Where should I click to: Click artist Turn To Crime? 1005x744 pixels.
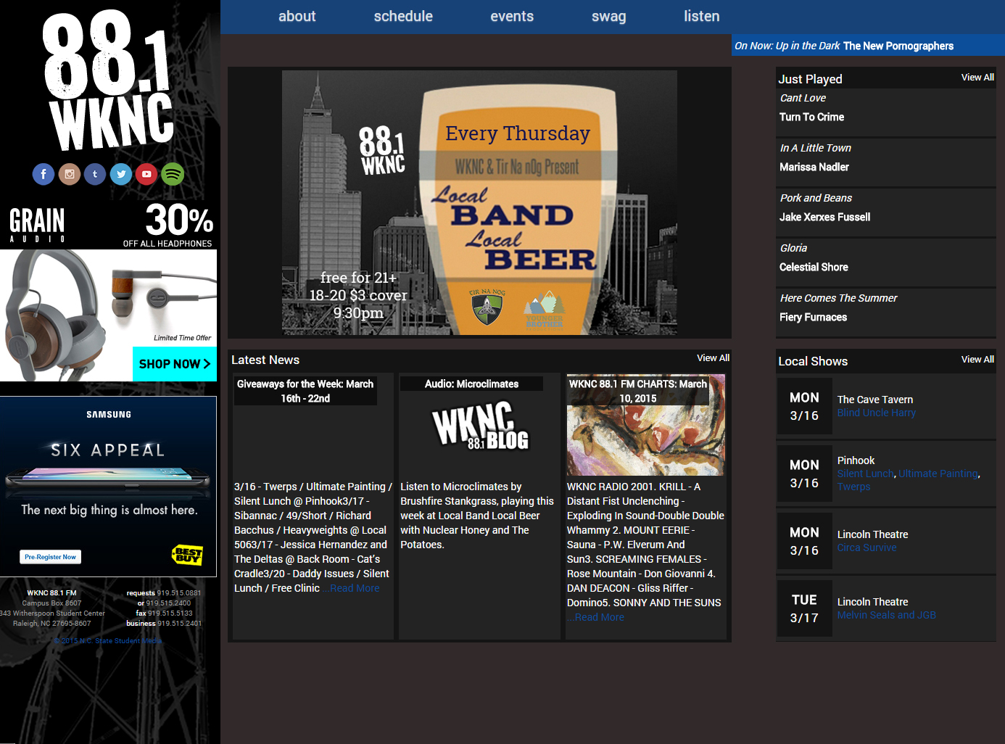click(x=811, y=117)
